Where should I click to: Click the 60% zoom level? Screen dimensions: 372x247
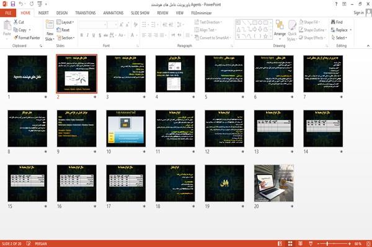(x=358, y=244)
